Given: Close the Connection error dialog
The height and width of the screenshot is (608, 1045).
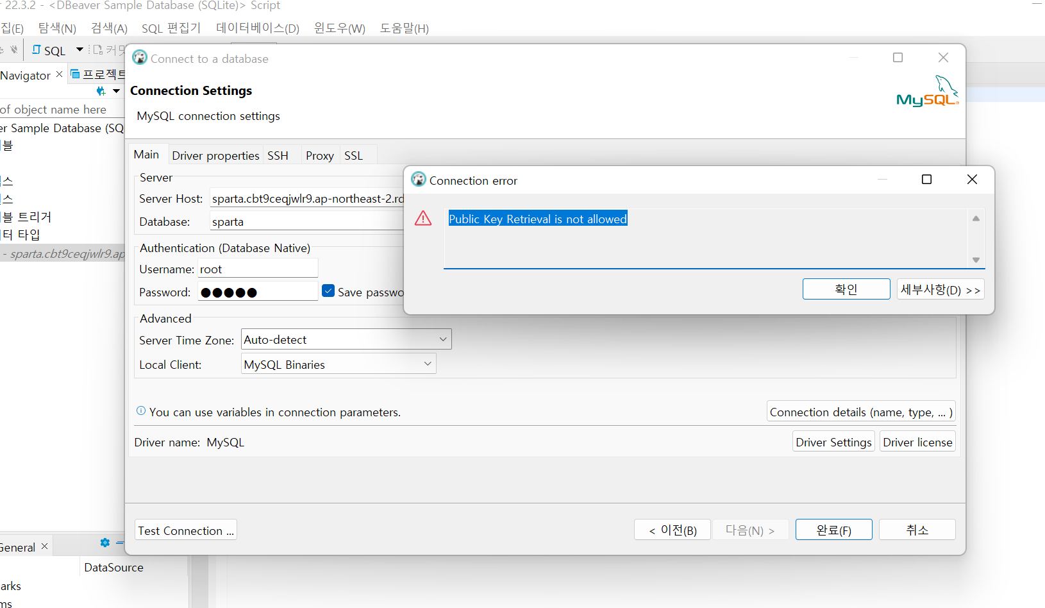Looking at the screenshot, I should [972, 180].
